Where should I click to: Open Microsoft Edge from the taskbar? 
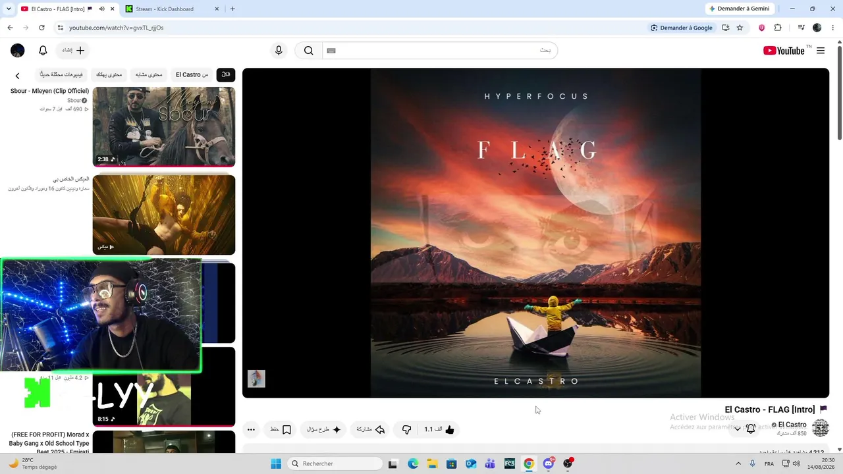click(x=413, y=463)
